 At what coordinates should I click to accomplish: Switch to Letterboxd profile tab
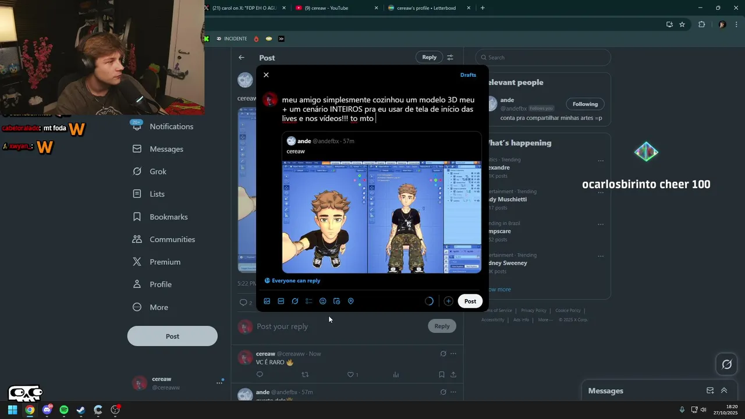(x=429, y=8)
